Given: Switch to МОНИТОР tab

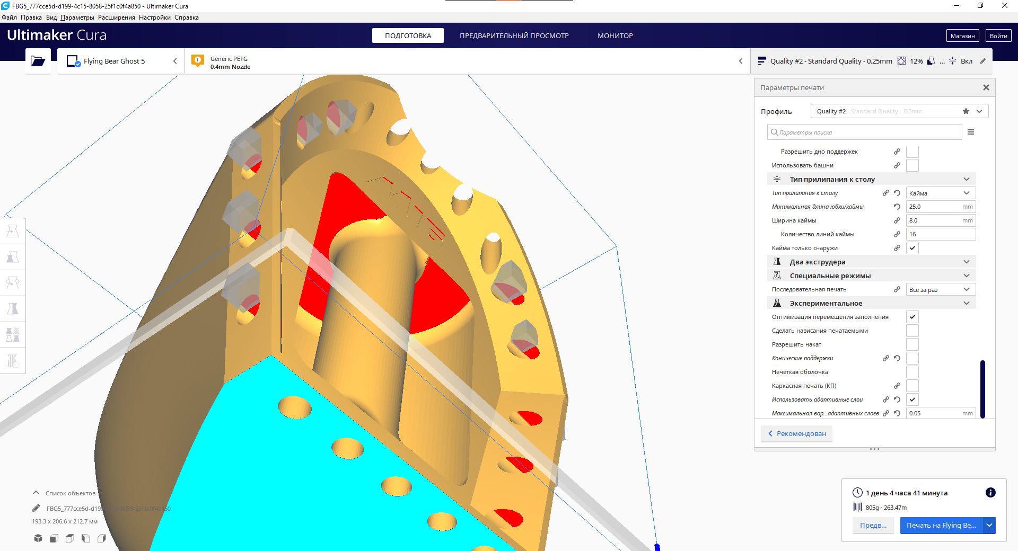Looking at the screenshot, I should 615,35.
